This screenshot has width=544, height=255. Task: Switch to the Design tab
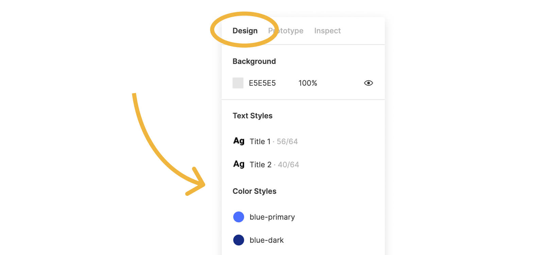tap(245, 31)
